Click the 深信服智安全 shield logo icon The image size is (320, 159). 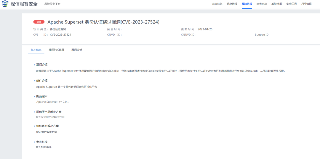click(x=5, y=4)
